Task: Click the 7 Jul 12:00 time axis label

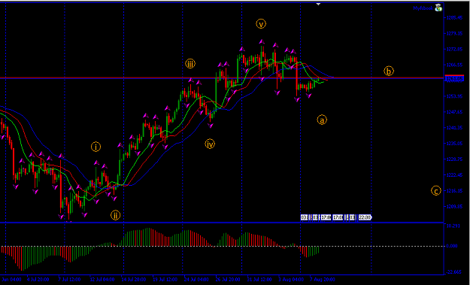Action: 69,279
